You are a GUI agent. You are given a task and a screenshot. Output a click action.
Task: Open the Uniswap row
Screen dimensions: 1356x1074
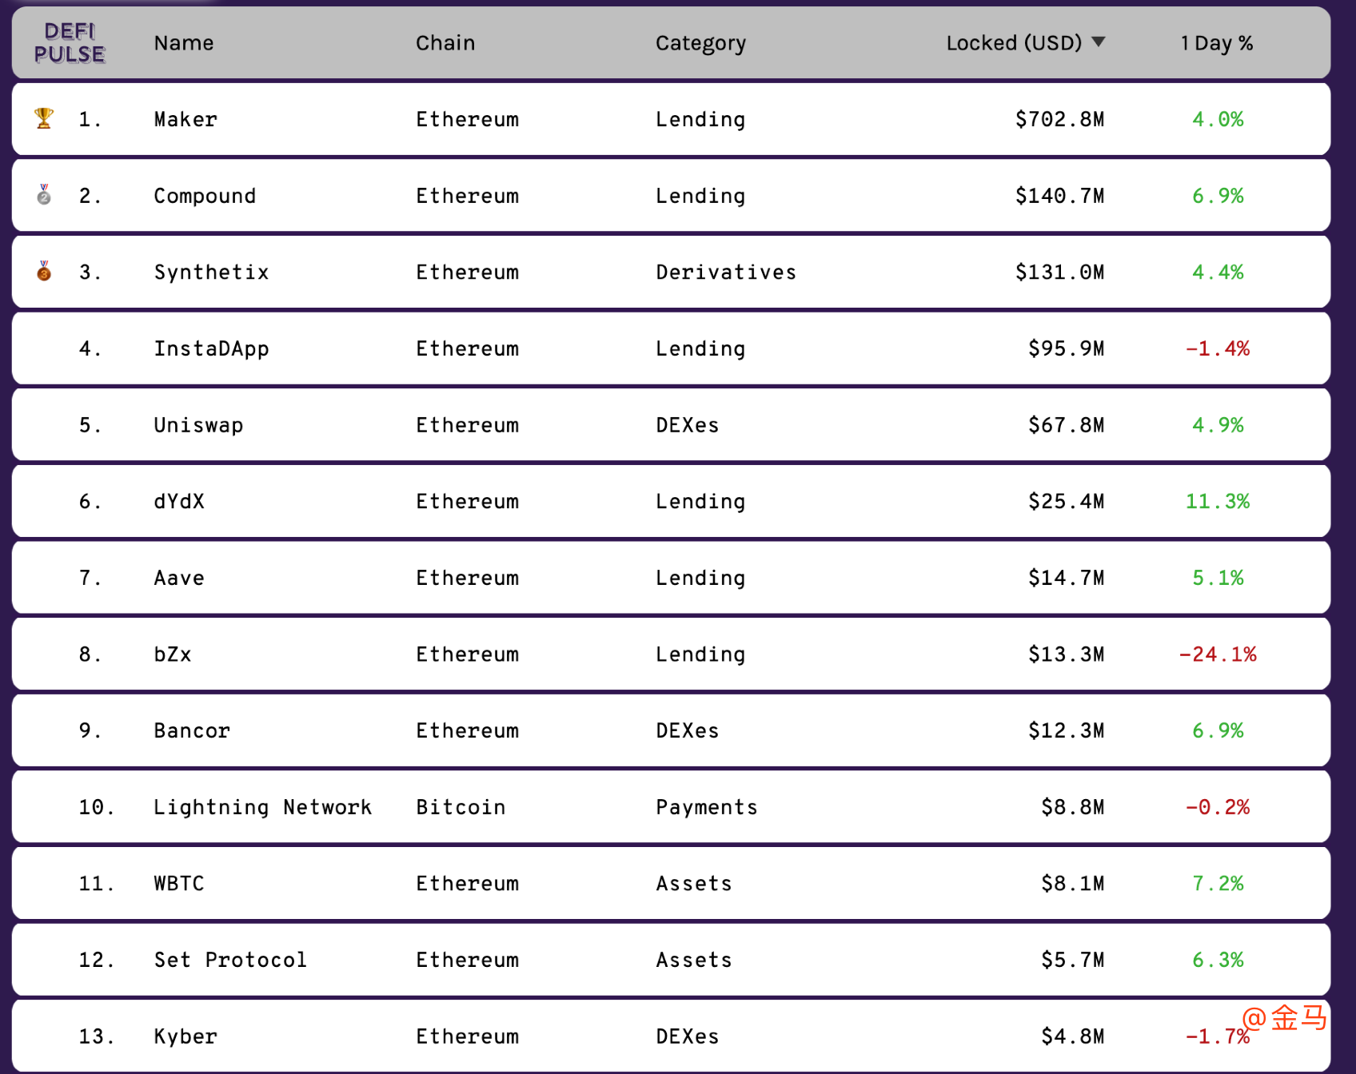(x=671, y=424)
